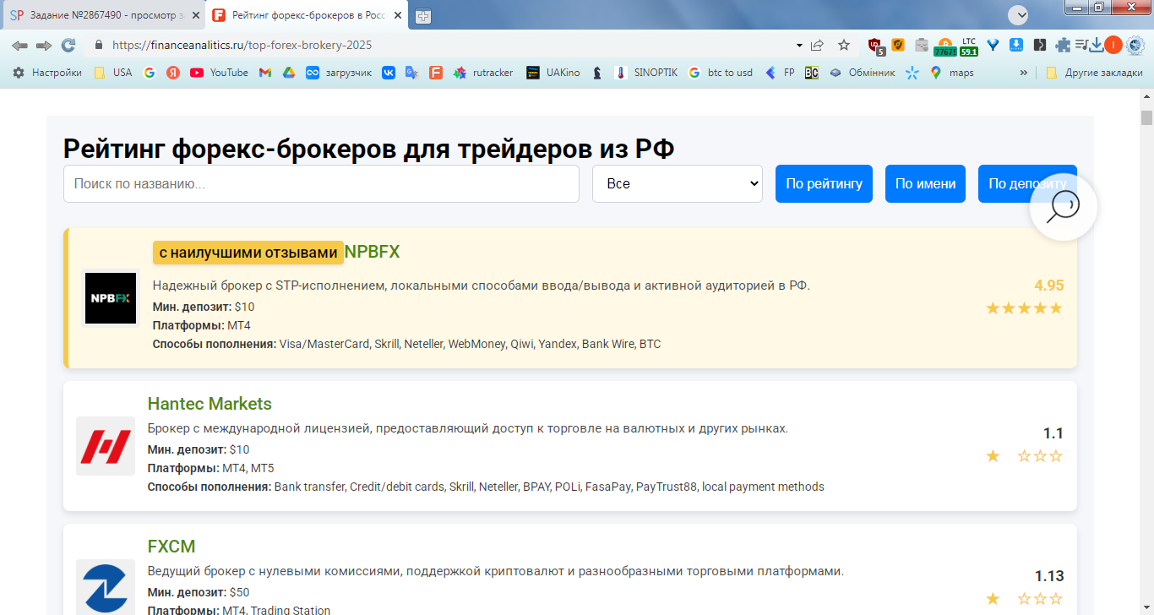The height and width of the screenshot is (615, 1154).
Task: Open the FP bookmark
Action: (780, 73)
